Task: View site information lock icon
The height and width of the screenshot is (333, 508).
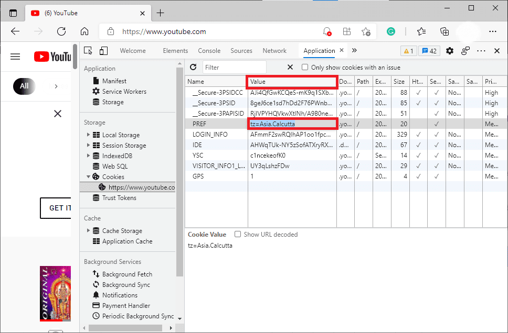Action: (111, 31)
